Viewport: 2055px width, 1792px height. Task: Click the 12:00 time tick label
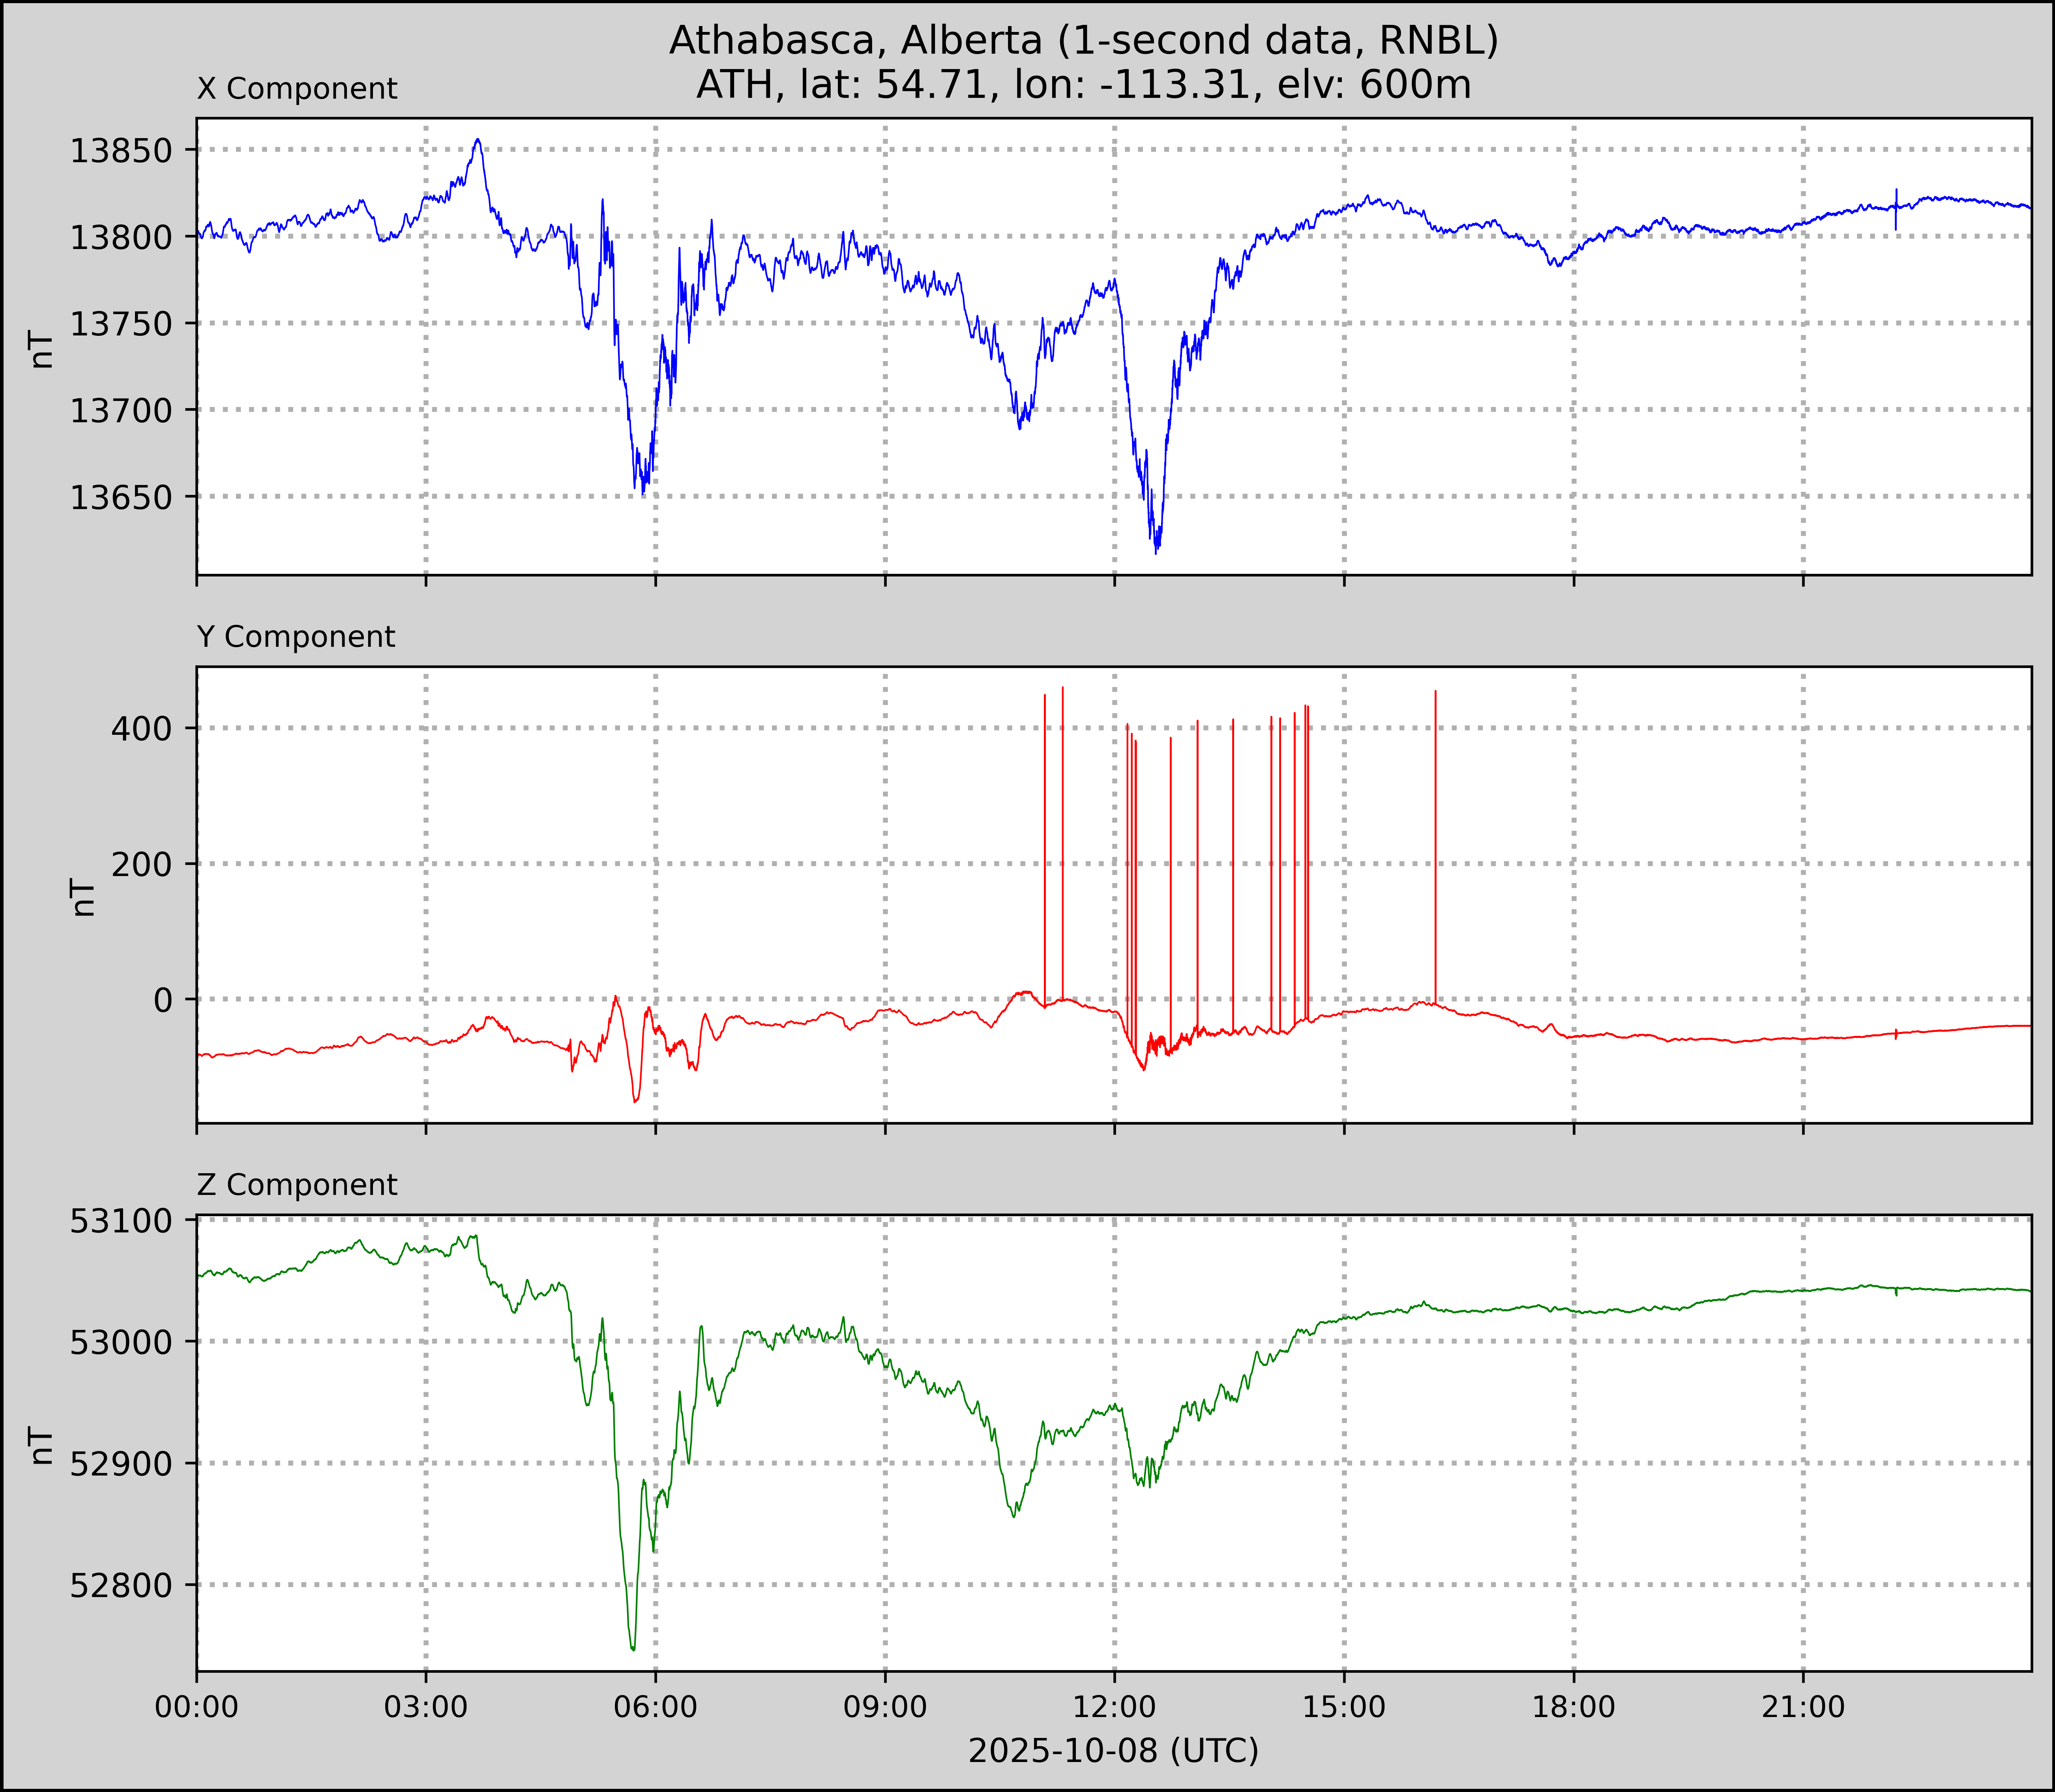(1115, 1707)
